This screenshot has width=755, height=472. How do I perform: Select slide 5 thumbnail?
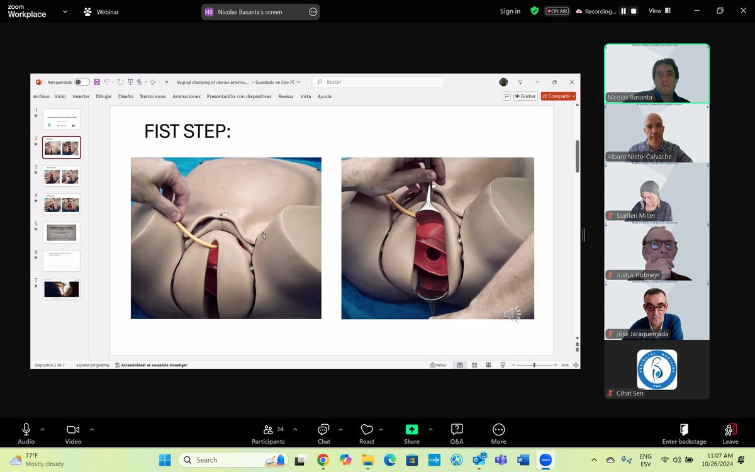coord(62,232)
